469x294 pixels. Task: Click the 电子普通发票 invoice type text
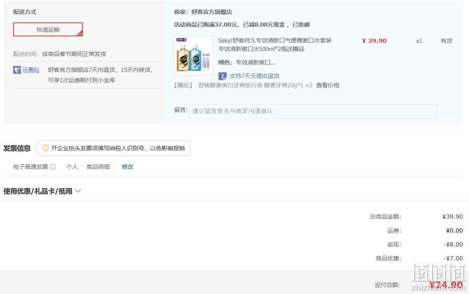click(x=31, y=167)
